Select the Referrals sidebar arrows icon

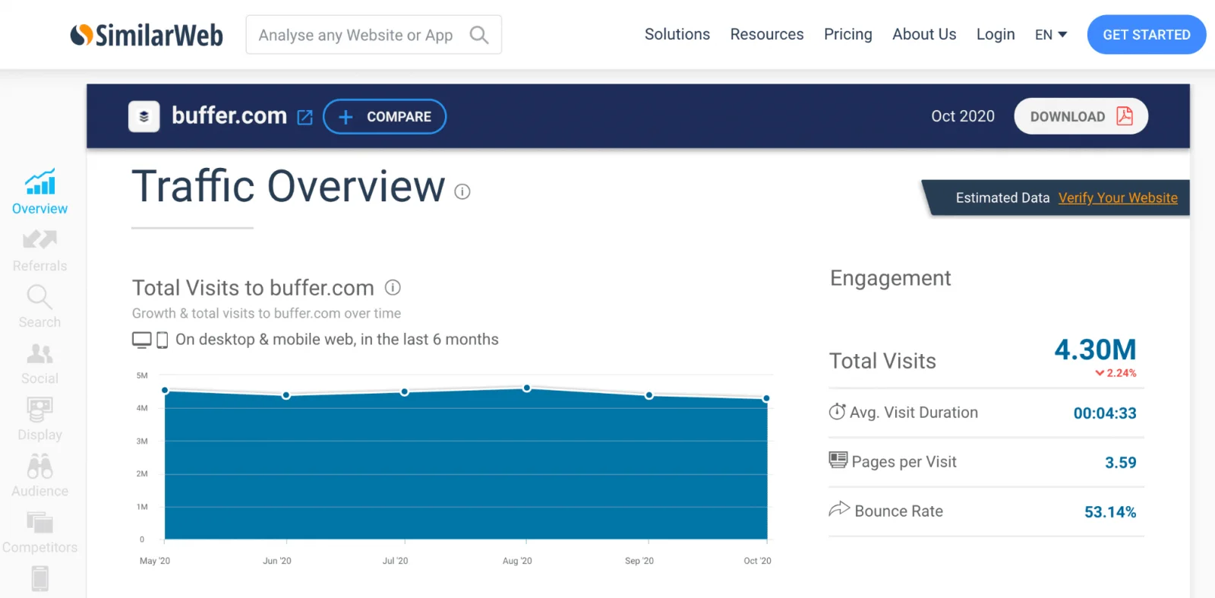[39, 239]
